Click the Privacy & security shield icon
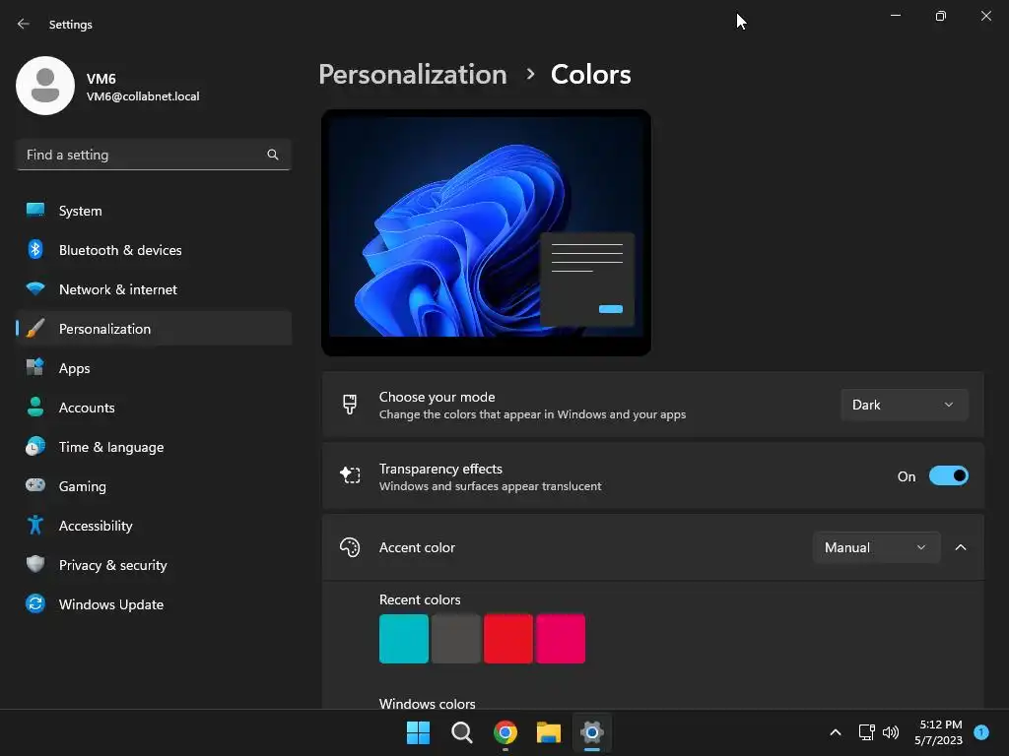The width and height of the screenshot is (1009, 756). coord(35,564)
